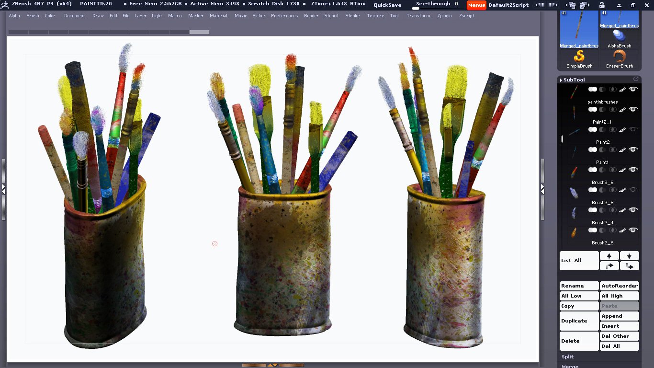654x368 pixels.
Task: Show the hidden Paint2_1 subtool
Action: 633,129
